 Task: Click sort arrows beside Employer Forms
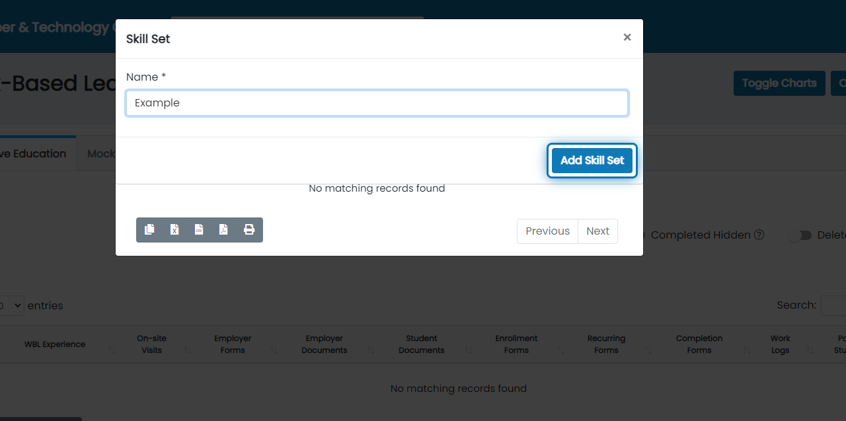tap(274, 350)
